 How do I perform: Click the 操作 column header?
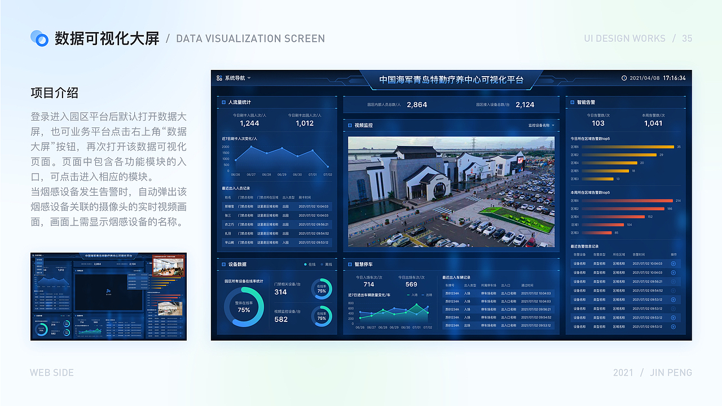pyautogui.click(x=673, y=255)
